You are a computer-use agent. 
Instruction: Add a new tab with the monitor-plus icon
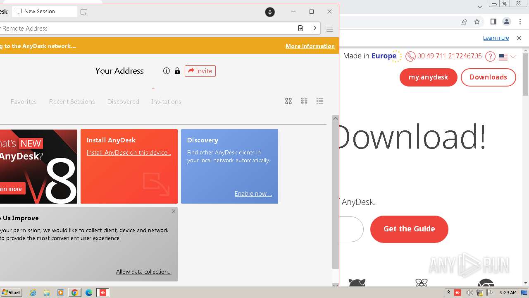point(84,12)
